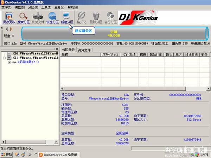Click the 新建分区 new partition icon
Image resolution: width=211 pixels, height=158 pixels.
67,18
